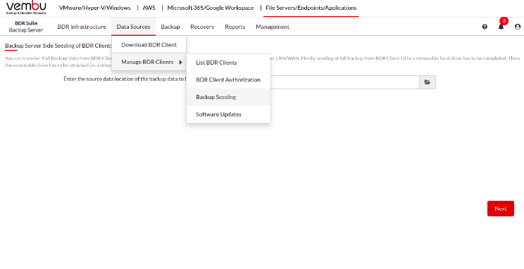Click the help question mark icon

tap(485, 27)
